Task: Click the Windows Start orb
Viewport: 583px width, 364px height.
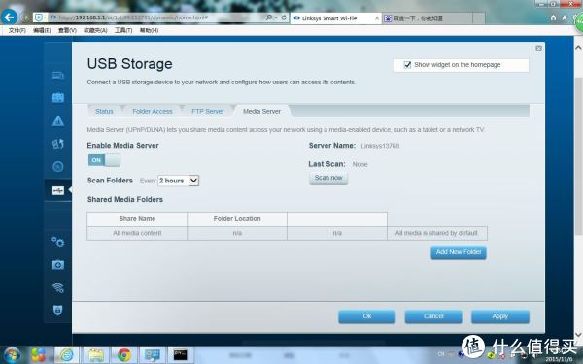Action: point(12,354)
